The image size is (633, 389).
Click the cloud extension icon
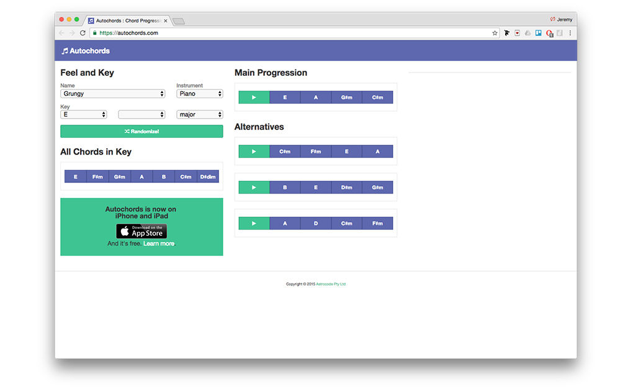527,33
